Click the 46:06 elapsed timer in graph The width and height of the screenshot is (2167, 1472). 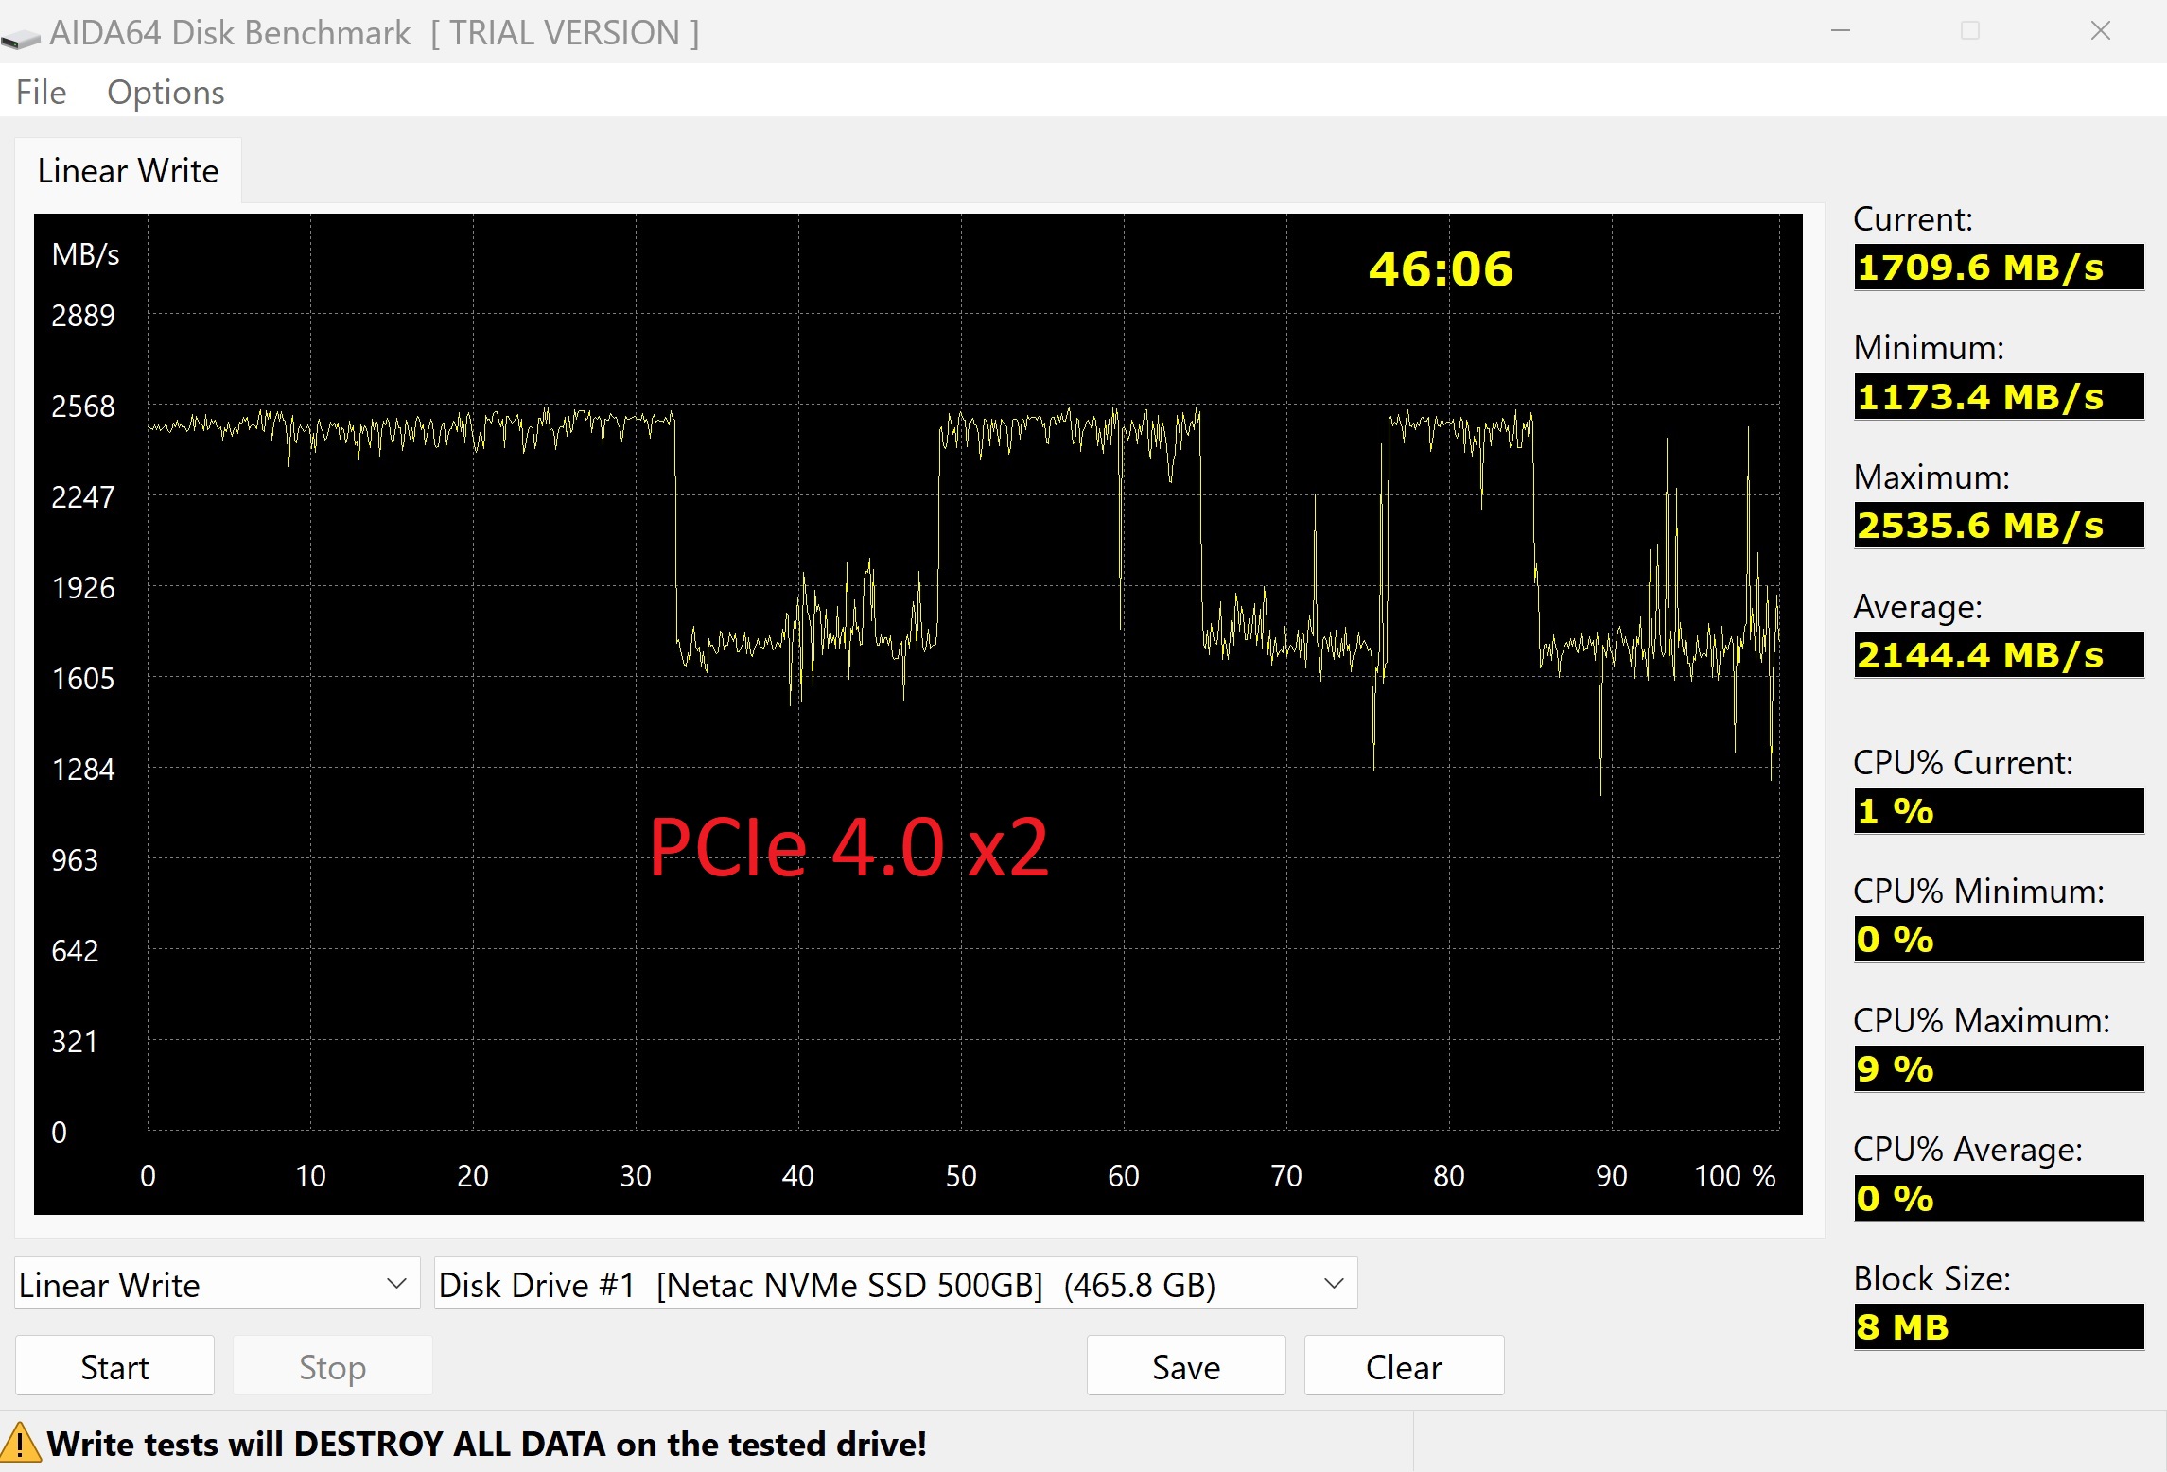tap(1440, 269)
